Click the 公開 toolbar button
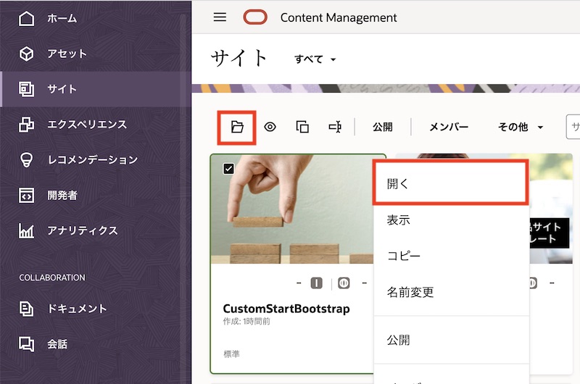Image resolution: width=580 pixels, height=384 pixels. [x=383, y=127]
